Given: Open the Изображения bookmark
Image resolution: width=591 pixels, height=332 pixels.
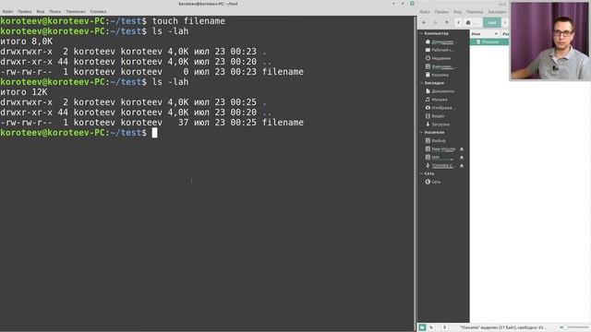Looking at the screenshot, I should 440,108.
